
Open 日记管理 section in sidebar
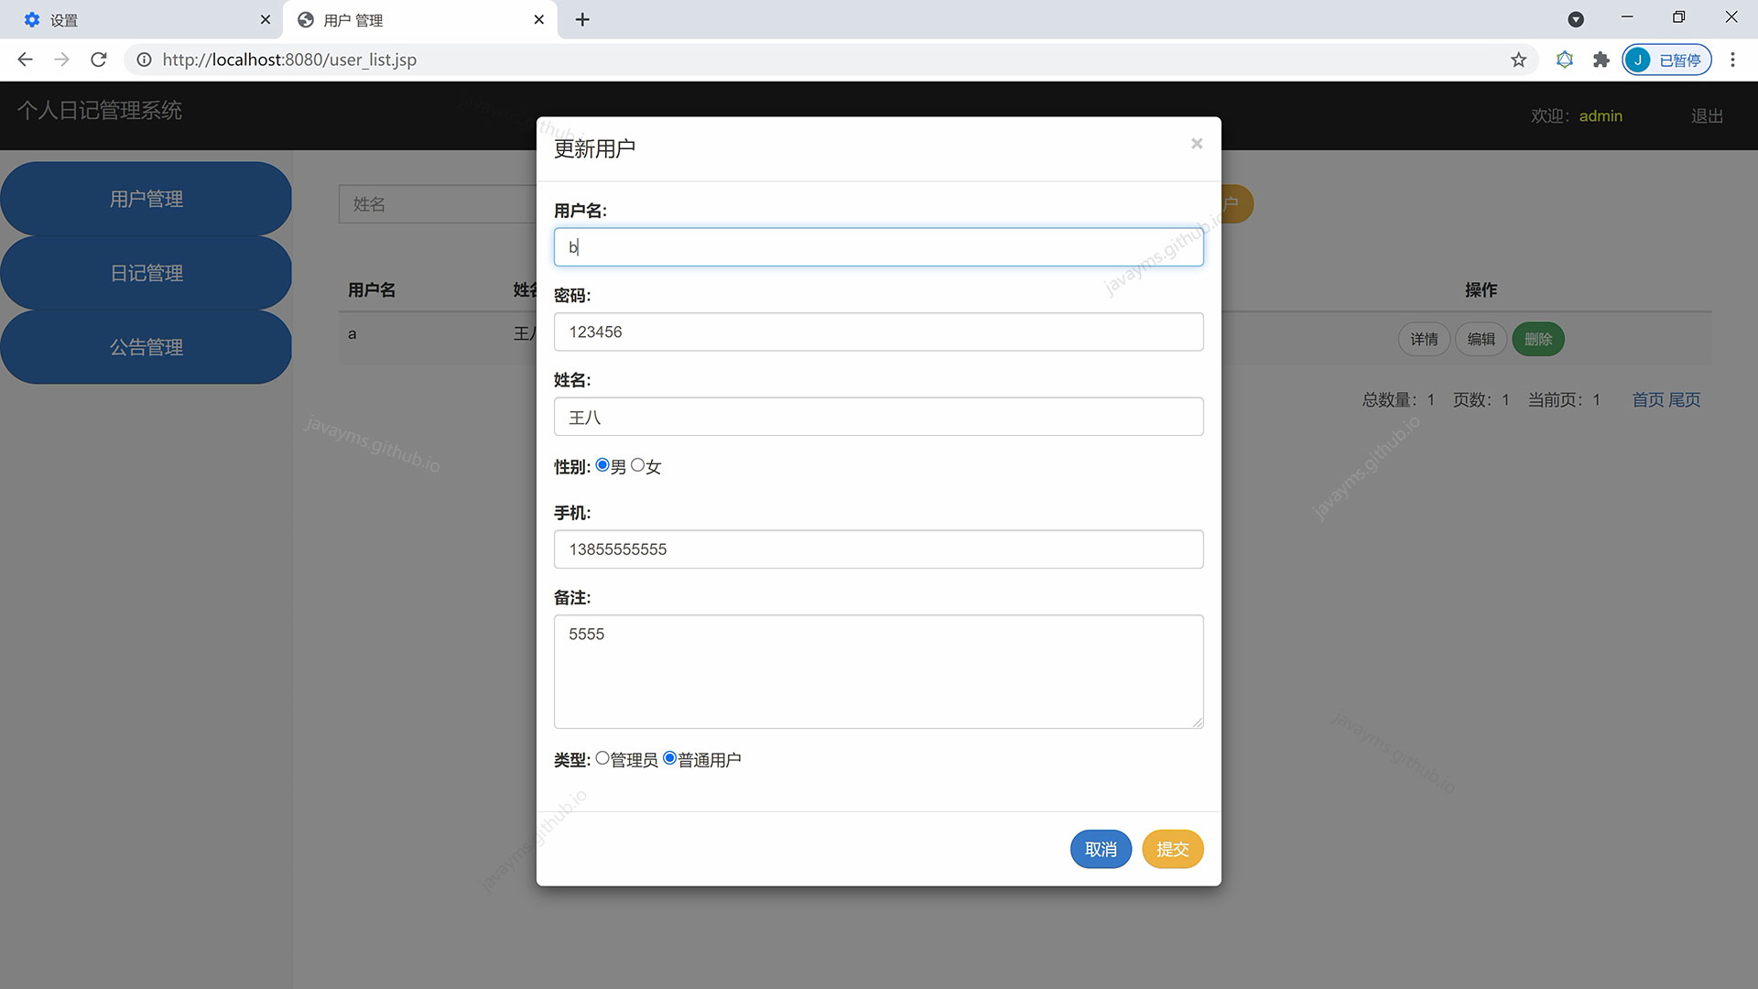pos(146,272)
